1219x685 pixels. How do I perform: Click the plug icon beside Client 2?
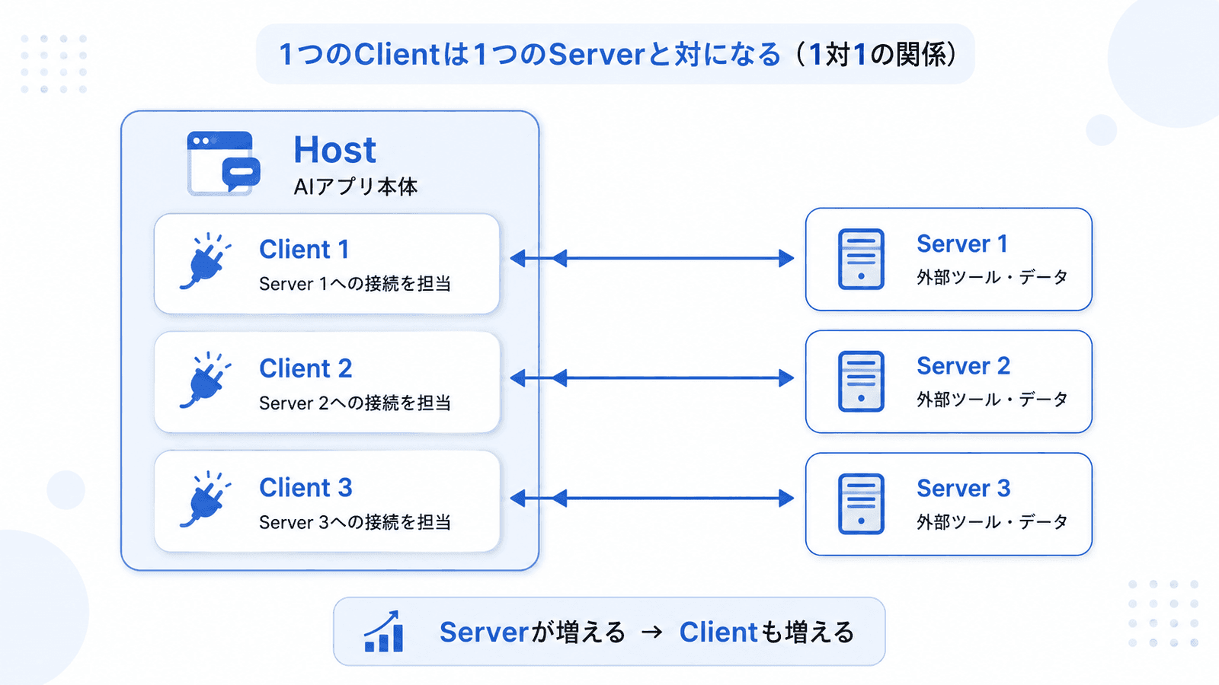(205, 380)
